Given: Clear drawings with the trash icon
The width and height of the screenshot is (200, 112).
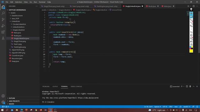Looking at the screenshot, I should coord(191,35).
